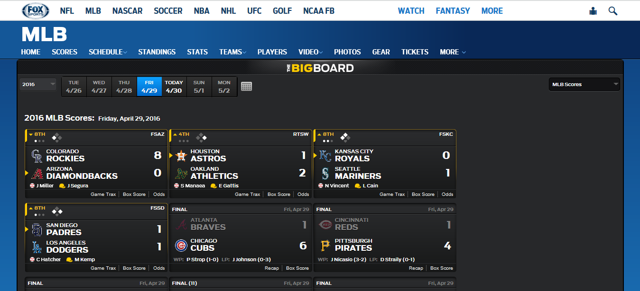Click the Pittsburgh Pirates team logo
The image size is (640, 291).
pyautogui.click(x=325, y=245)
